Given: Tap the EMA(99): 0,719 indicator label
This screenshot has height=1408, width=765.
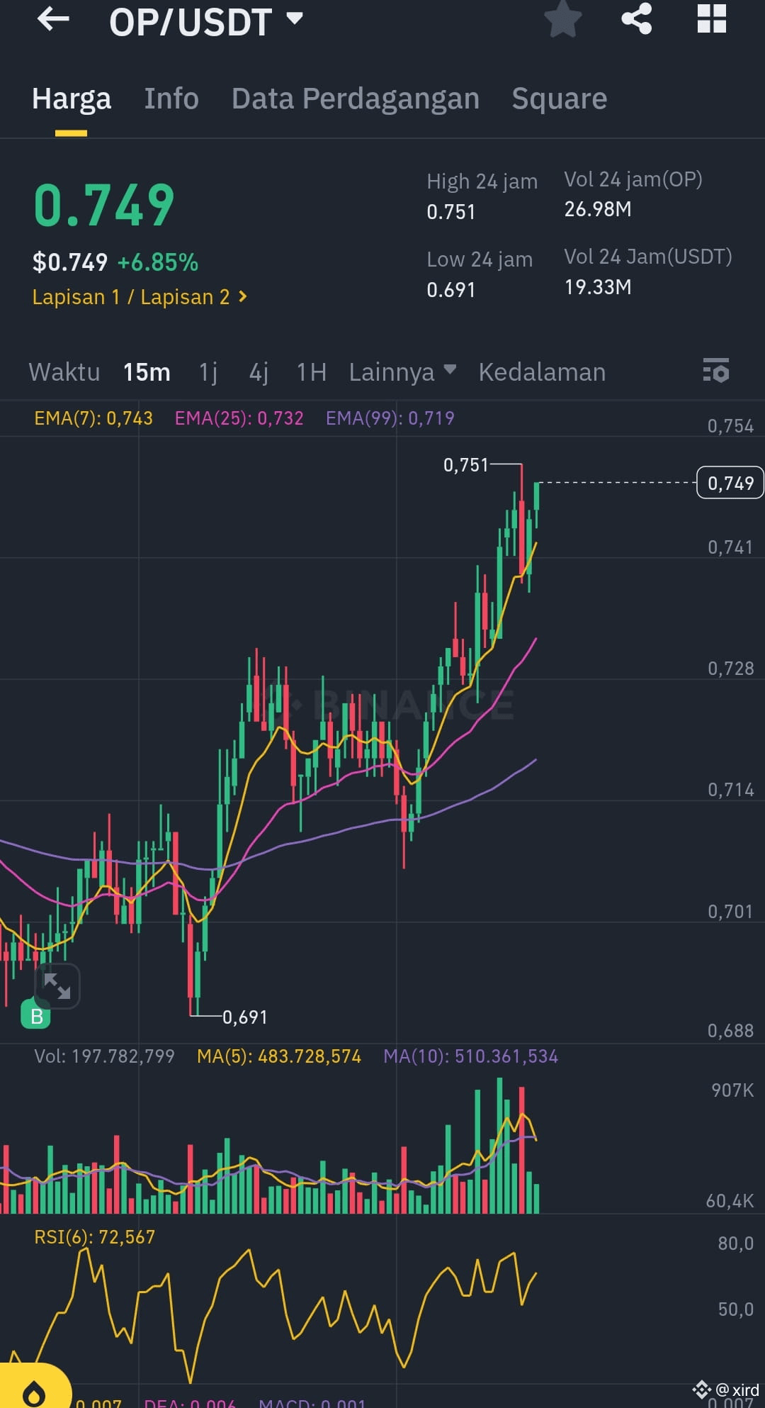Looking at the screenshot, I should coord(390,418).
